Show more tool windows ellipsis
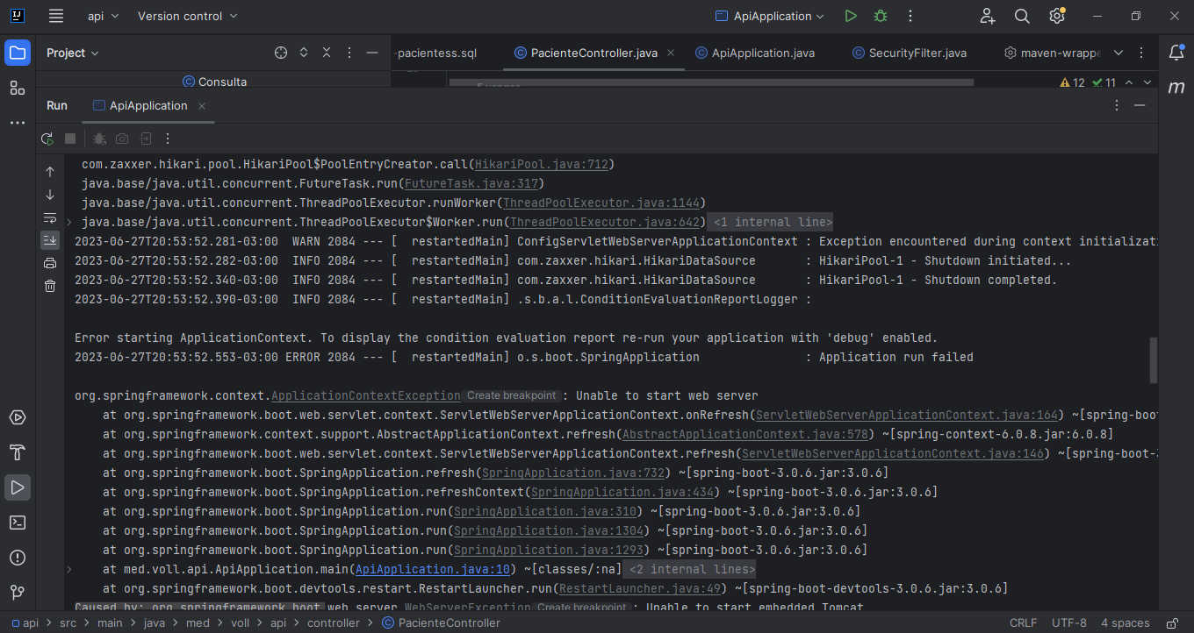Screen dimensions: 1194x633 pyautogui.click(x=18, y=123)
